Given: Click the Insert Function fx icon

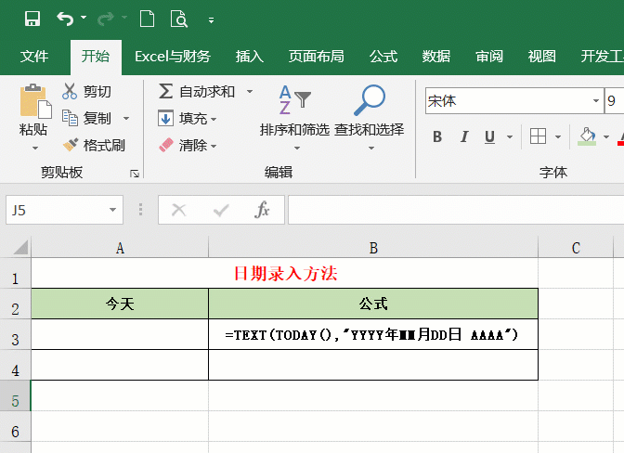Looking at the screenshot, I should 262,210.
